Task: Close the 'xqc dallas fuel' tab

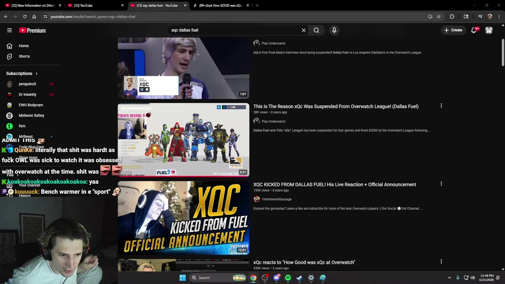Action: [185, 6]
